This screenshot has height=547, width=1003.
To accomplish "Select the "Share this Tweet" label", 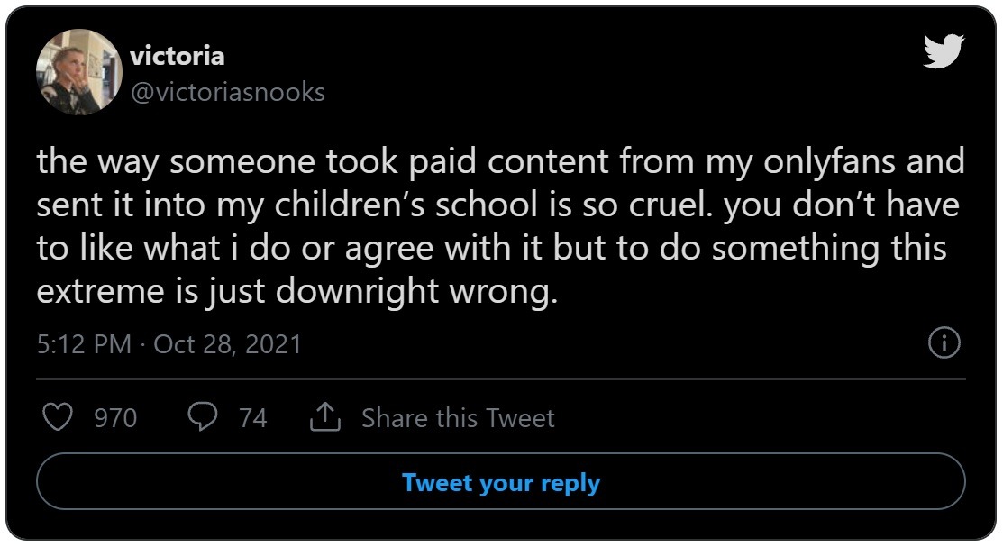I will coord(458,418).
